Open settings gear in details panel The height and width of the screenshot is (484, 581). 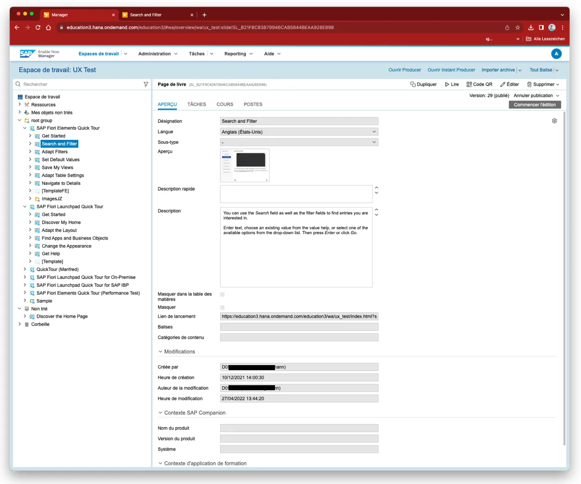(554, 121)
